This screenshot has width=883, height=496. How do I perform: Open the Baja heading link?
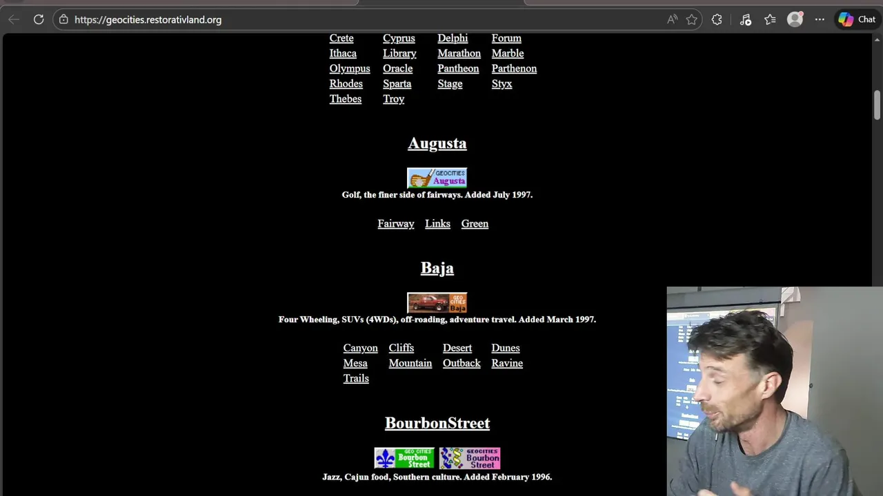click(x=437, y=268)
